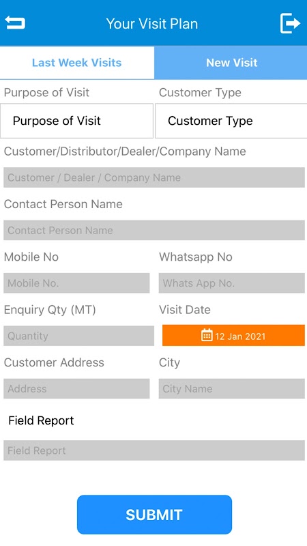Click the Visit Date label

click(185, 310)
